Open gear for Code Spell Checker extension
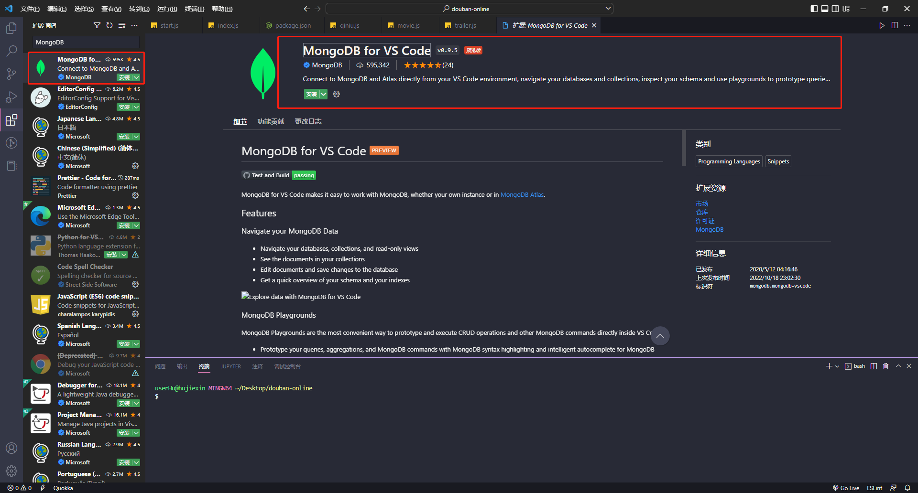The width and height of the screenshot is (918, 493). tap(135, 284)
